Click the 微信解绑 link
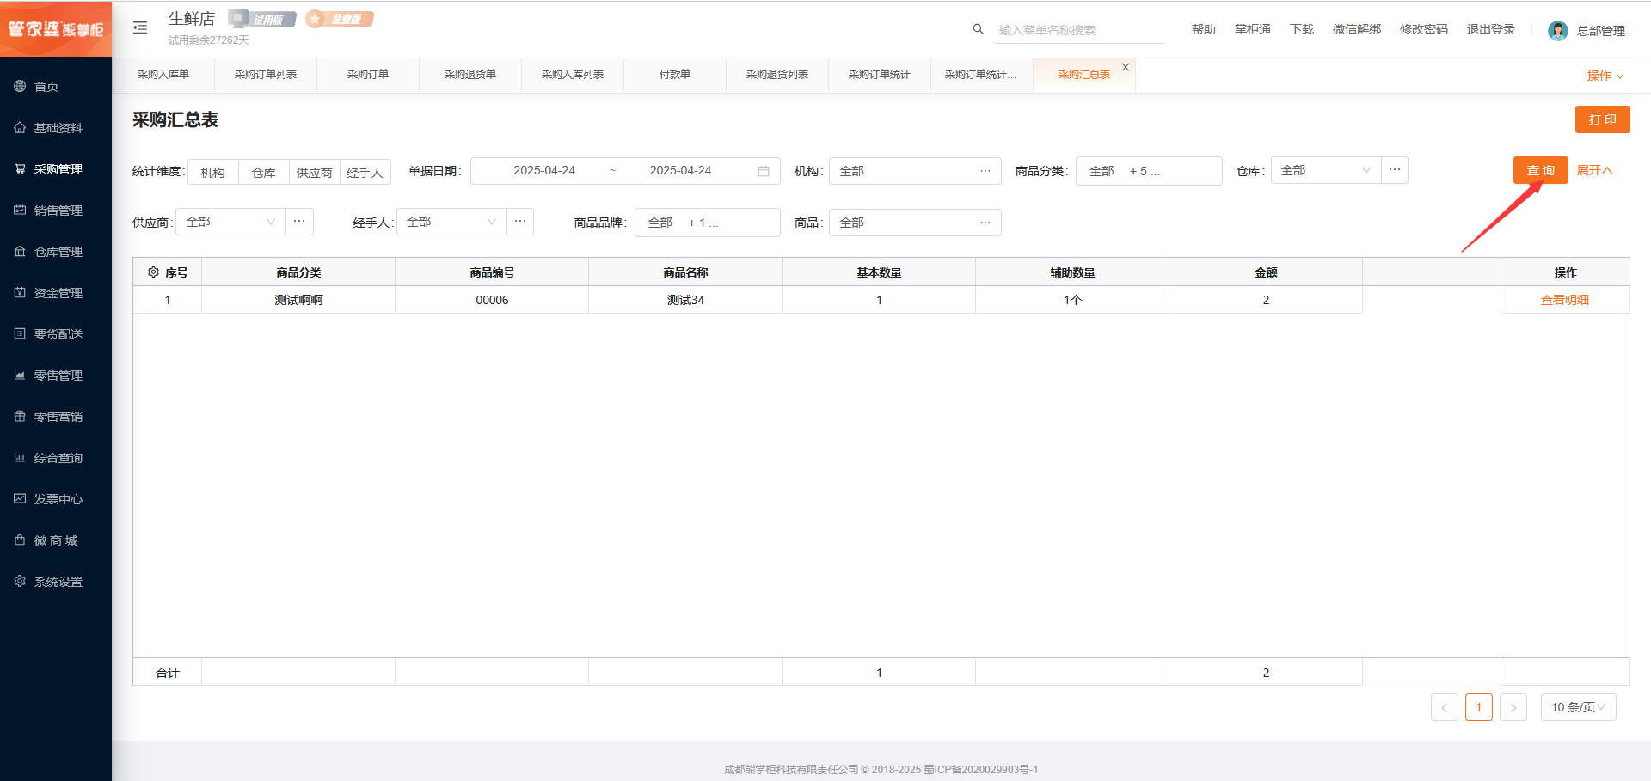 [1357, 29]
